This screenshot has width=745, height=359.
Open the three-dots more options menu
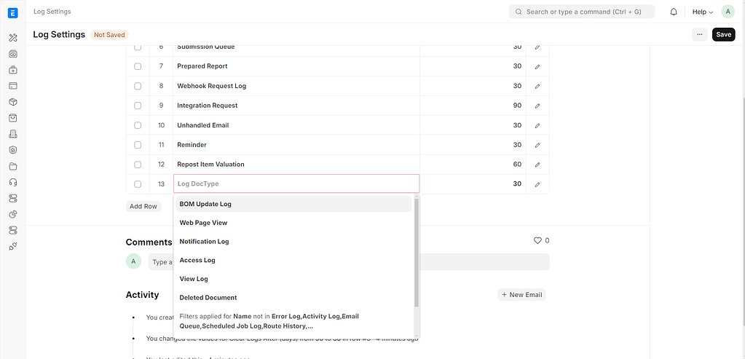click(x=699, y=34)
